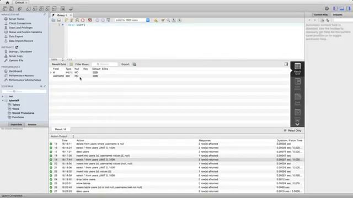
Task: Expand the test schema
Action: [3, 96]
